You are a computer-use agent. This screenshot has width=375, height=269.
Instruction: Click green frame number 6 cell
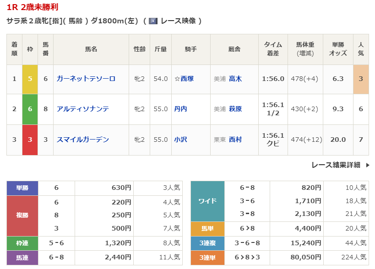point(30,109)
